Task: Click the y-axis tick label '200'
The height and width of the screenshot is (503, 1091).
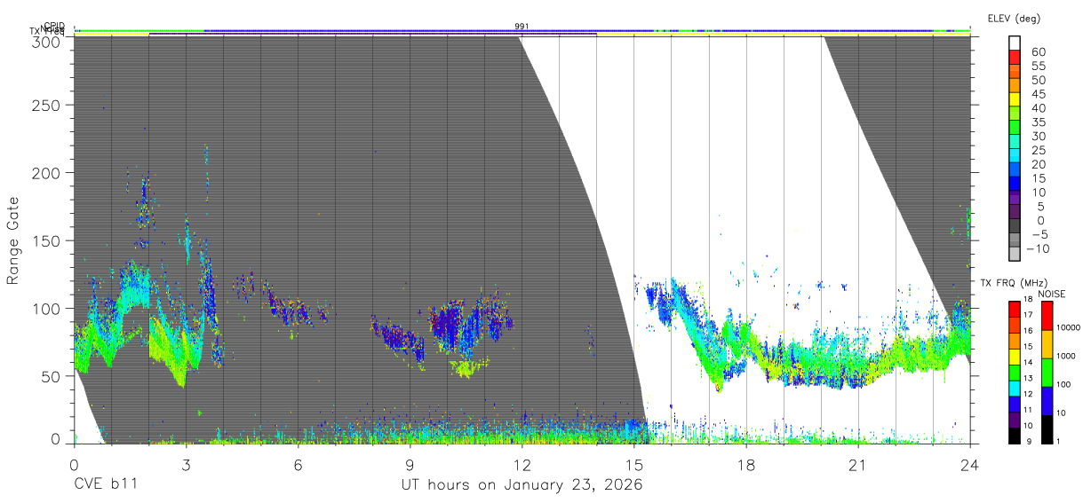Action: coord(47,172)
